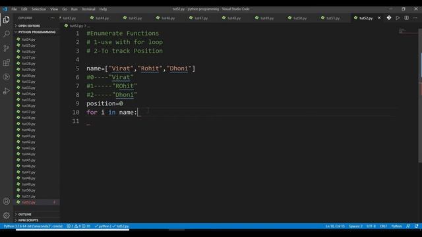Click the "Rohit" string on line 5
Image resolution: width=422 pixels, height=237 pixels.
[x=150, y=68]
